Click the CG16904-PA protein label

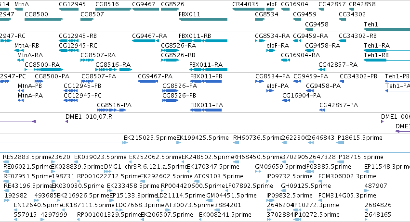(x=302, y=96)
